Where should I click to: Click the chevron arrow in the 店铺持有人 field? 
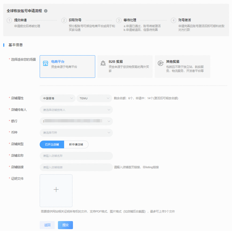coord(109,110)
